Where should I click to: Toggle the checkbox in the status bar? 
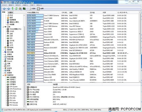tap(2, 110)
